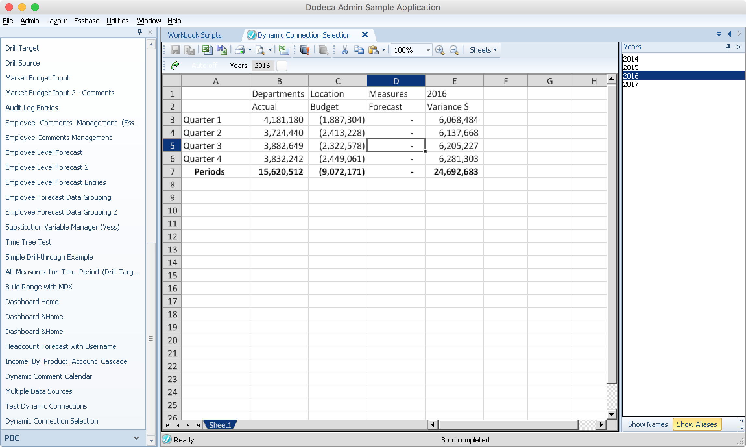
Task: Expand the POC category chevron
Action: [x=137, y=438]
